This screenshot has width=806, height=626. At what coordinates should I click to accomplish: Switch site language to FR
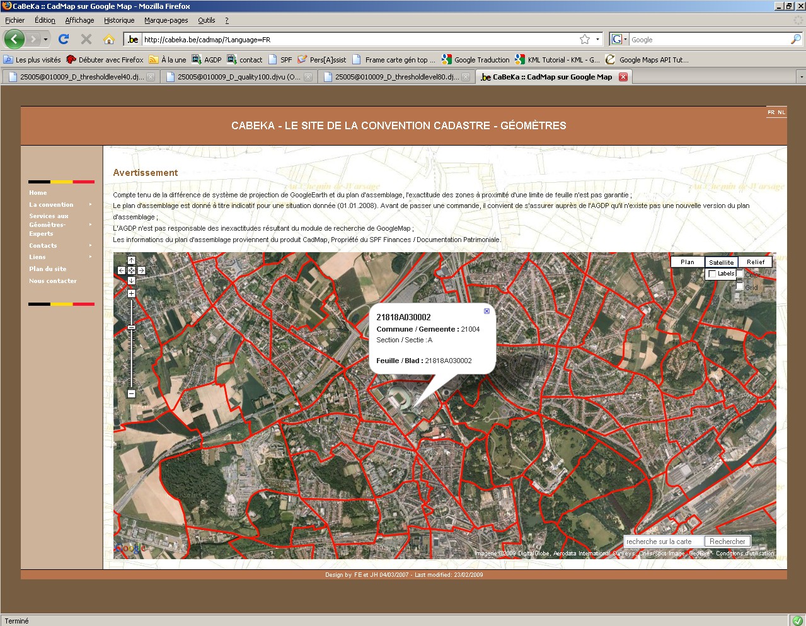771,112
